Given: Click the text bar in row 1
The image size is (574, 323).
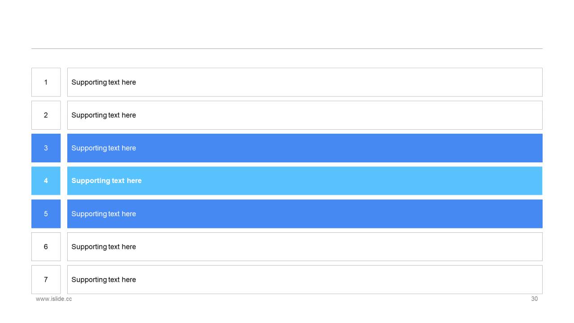Looking at the screenshot, I should [x=305, y=82].
